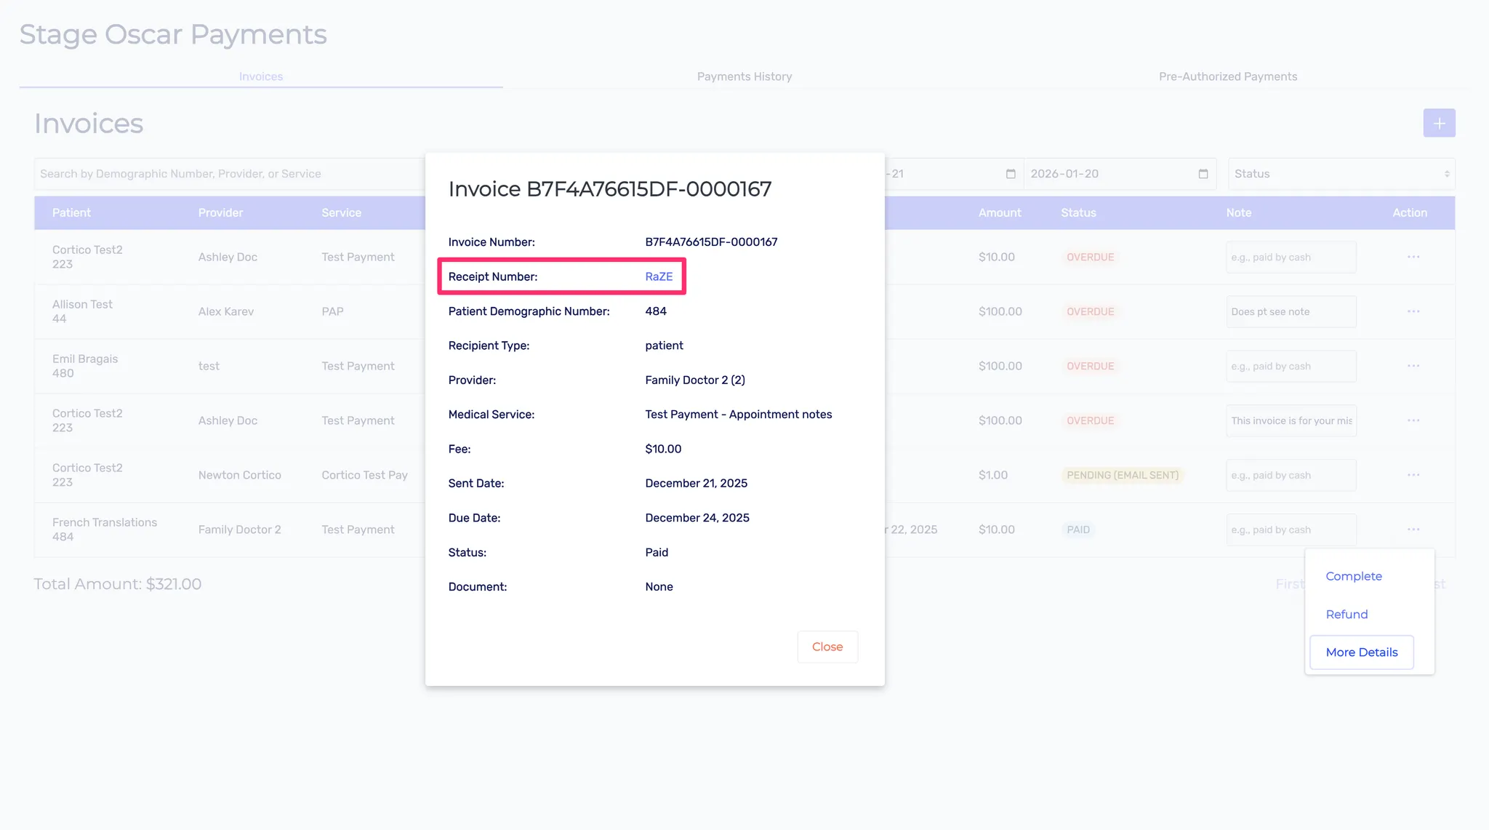Open three-dot menu for French Translations row

(1413, 530)
